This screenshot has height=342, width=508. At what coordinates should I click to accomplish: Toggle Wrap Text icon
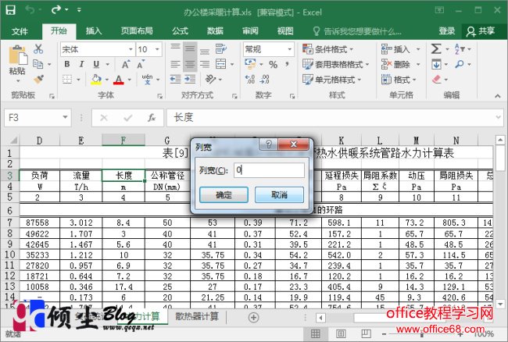221,49
